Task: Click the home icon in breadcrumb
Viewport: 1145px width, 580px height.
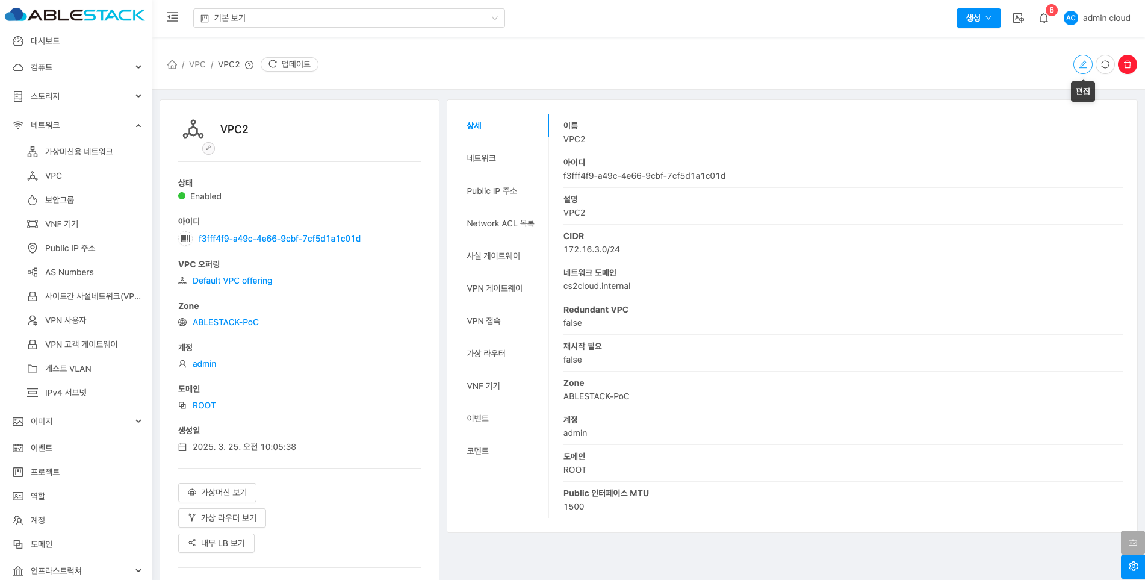Action: point(172,64)
